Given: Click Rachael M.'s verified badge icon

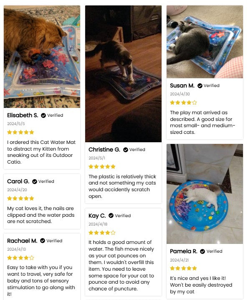Looking at the screenshot, I should click(43, 241).
